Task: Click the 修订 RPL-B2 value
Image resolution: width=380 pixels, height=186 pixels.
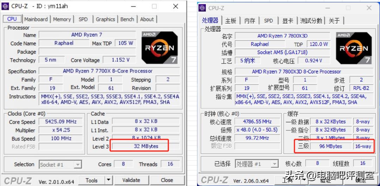Action: 361,88
